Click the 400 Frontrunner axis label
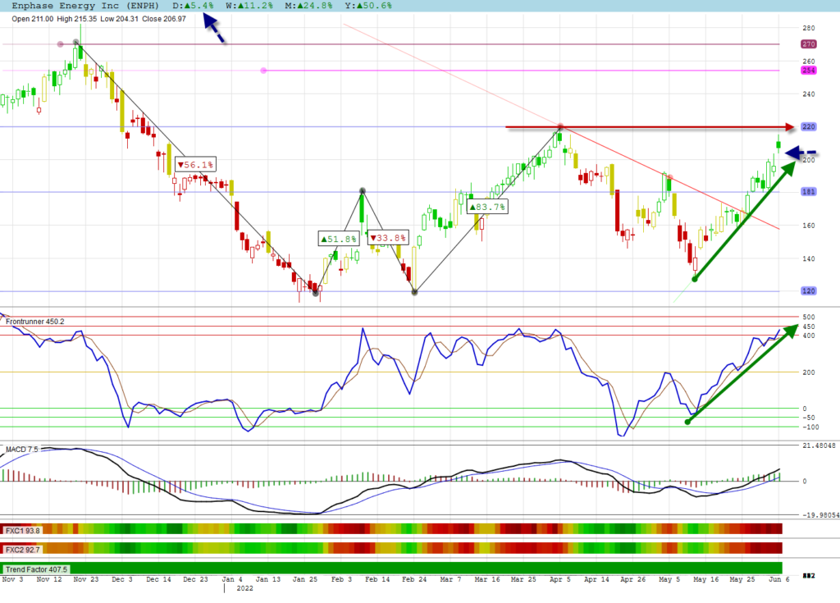The height and width of the screenshot is (603, 840). click(808, 336)
